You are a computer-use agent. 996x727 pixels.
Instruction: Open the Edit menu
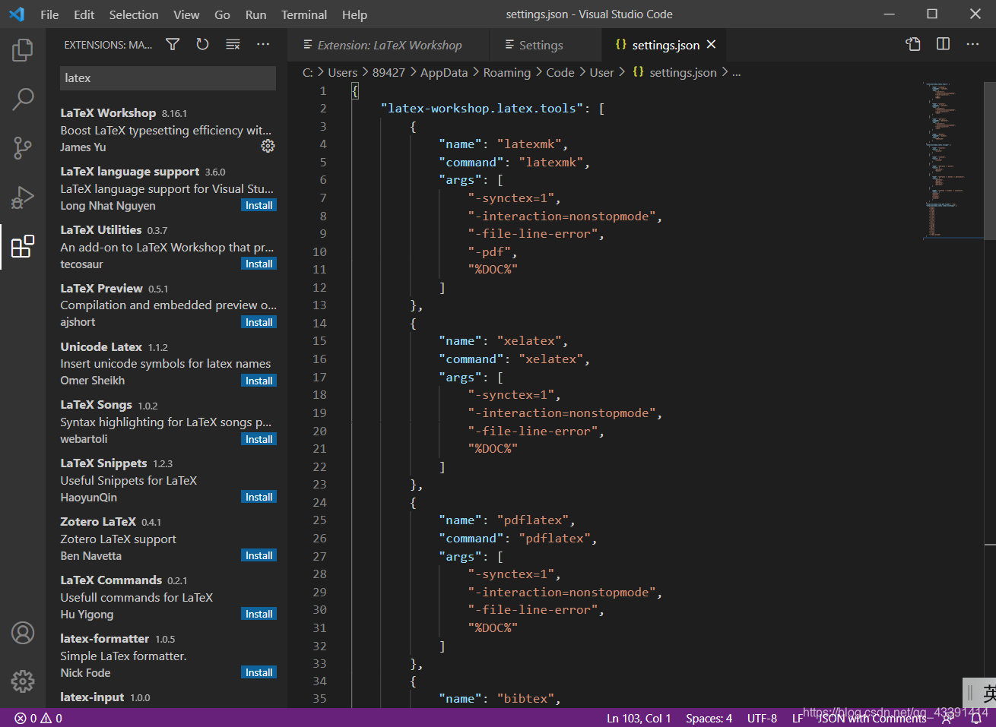pyautogui.click(x=84, y=14)
